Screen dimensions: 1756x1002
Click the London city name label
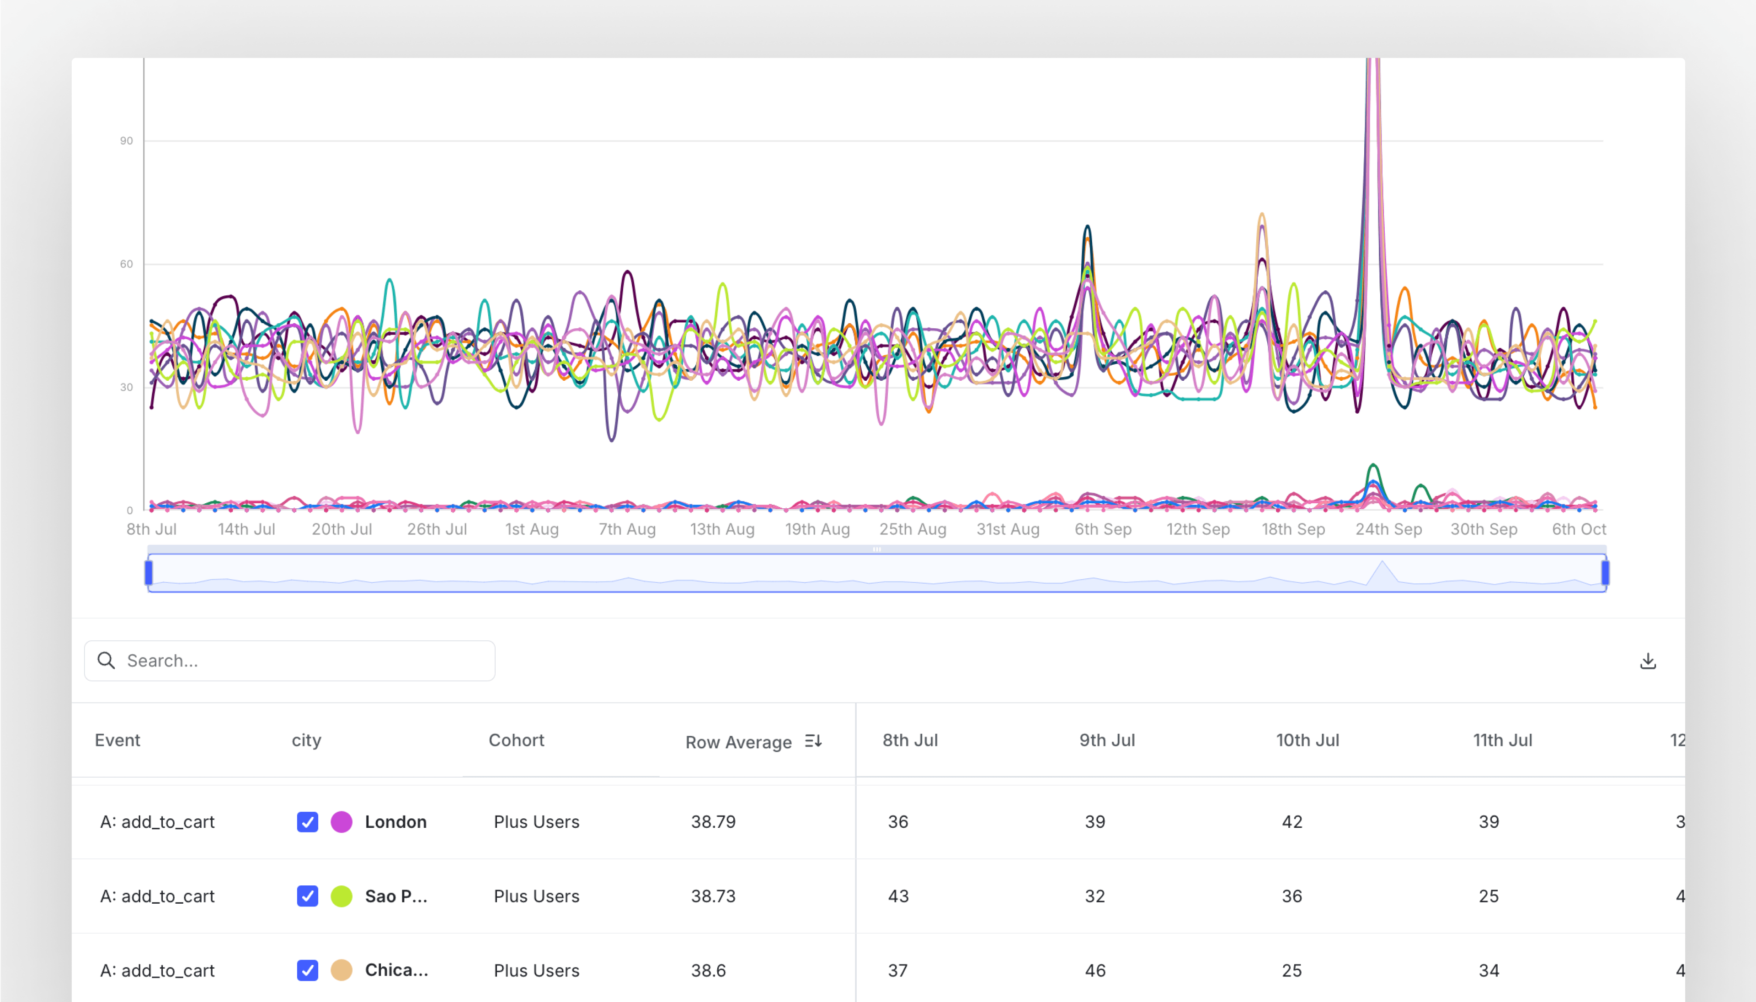395,822
